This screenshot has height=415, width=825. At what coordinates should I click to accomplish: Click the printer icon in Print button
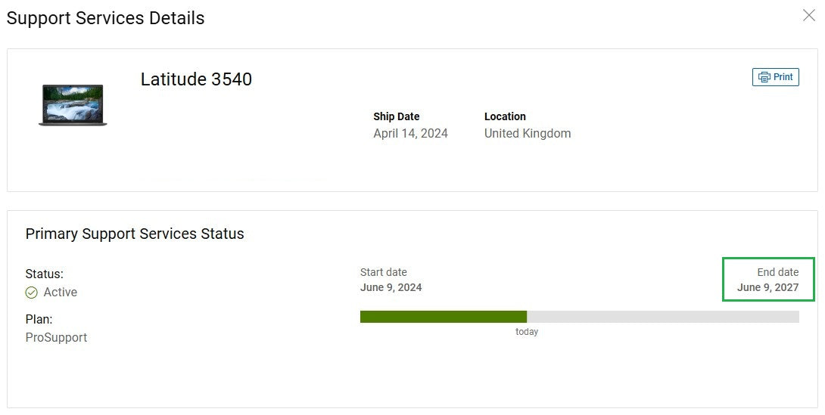[x=764, y=77]
